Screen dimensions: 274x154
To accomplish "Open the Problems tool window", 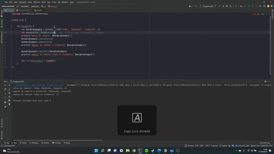I will (x=34, y=143).
